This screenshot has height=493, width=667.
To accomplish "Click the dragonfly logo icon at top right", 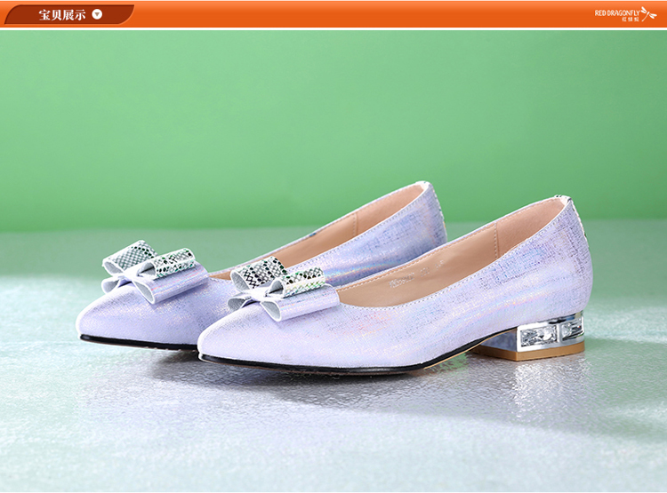I will click(x=648, y=13).
